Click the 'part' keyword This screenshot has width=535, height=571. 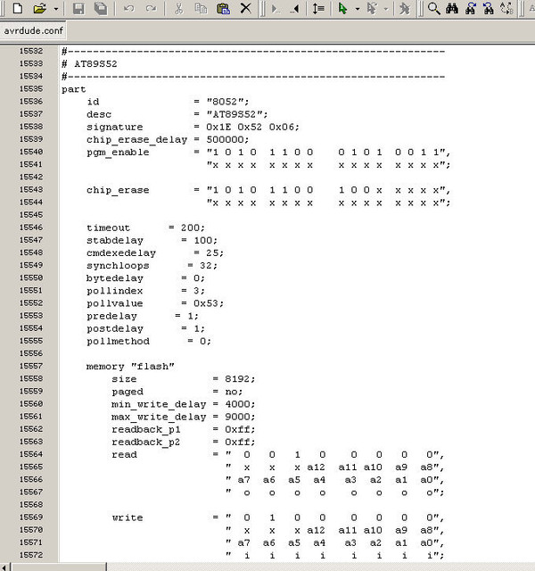[73, 89]
